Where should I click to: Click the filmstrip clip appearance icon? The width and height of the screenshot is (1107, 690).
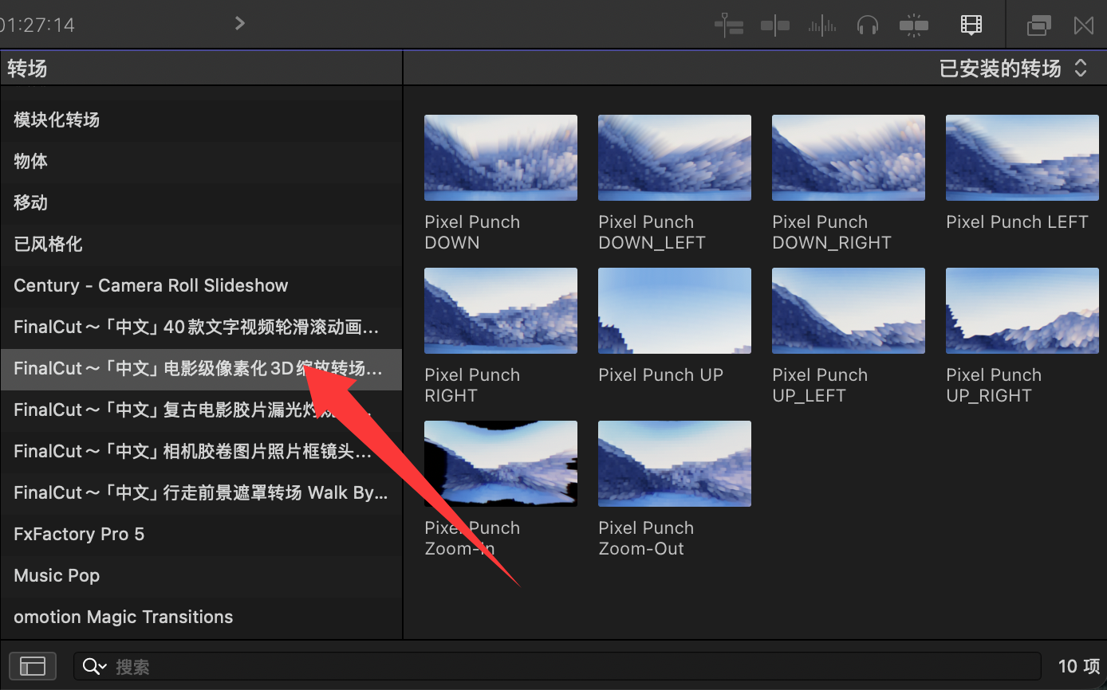(x=971, y=25)
